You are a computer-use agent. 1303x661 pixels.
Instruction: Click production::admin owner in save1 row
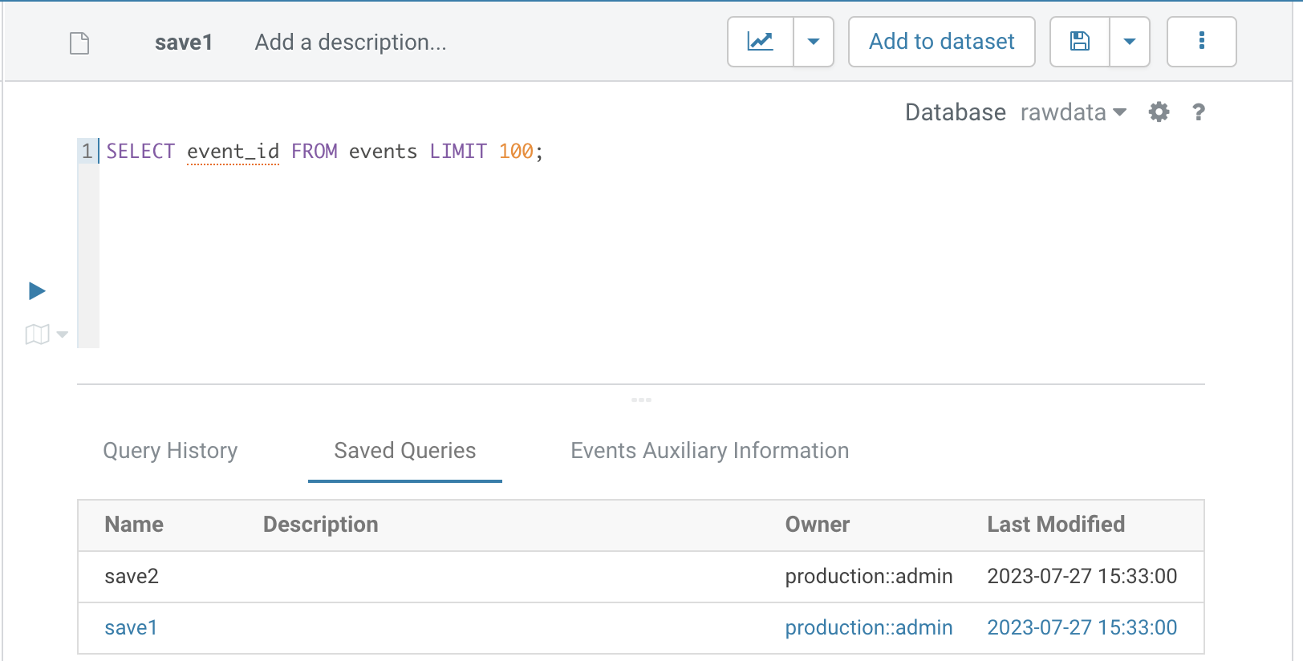(869, 627)
